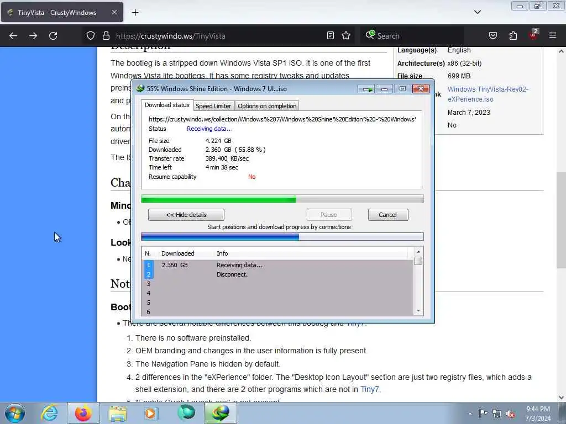Click the '4.224 GB' file size value

[218, 141]
